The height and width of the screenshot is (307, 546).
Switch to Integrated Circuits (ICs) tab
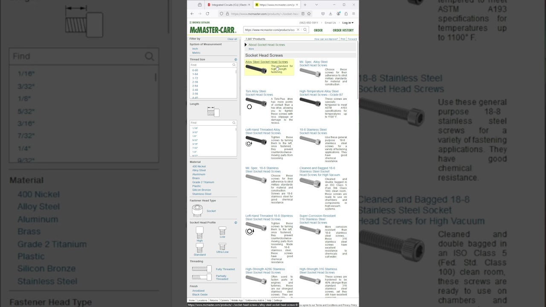229,5
